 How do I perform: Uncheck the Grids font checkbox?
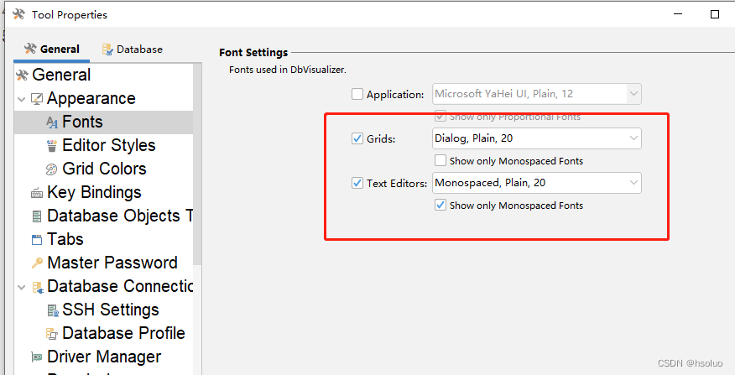(357, 138)
